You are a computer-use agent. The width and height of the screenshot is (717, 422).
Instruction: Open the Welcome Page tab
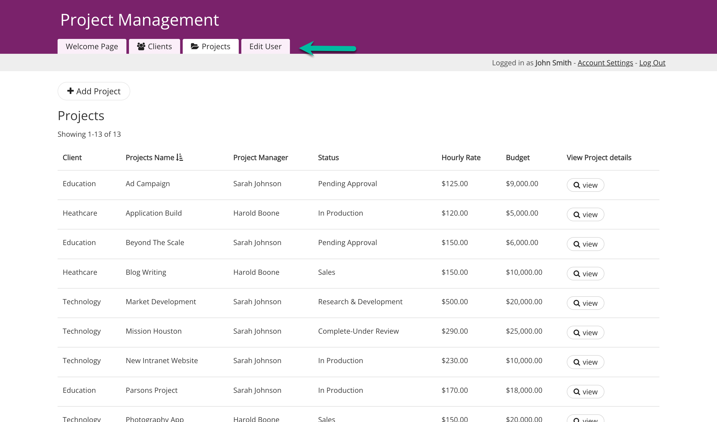(x=92, y=46)
